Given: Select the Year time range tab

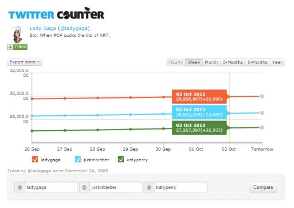Looking at the screenshot, I should [x=277, y=62].
